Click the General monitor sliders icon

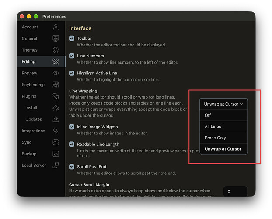point(56,39)
